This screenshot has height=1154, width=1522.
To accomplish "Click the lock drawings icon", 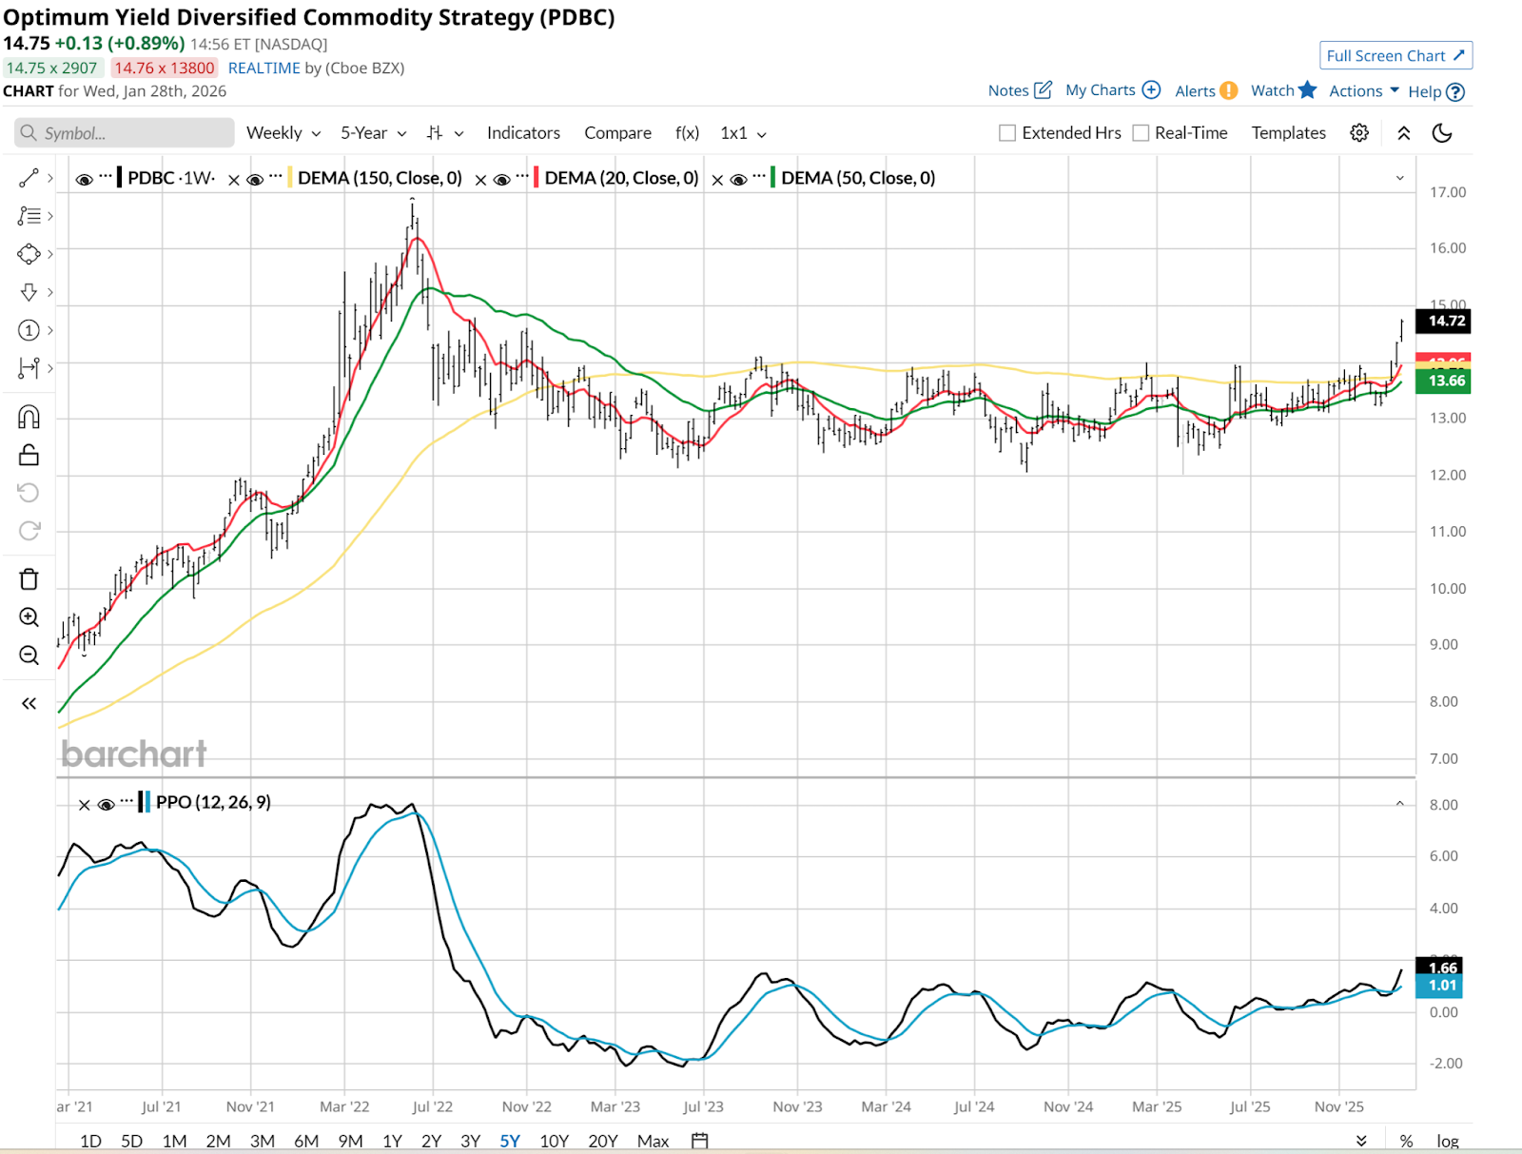I will coord(29,455).
